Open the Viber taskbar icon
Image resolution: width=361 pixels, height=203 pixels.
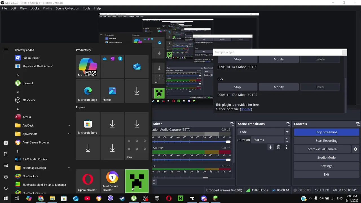click(111, 198)
